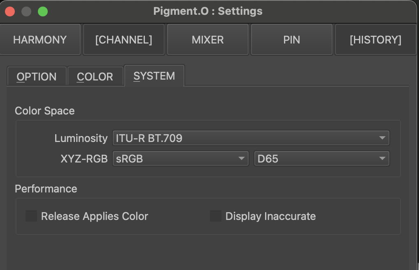Open the D65 illuminant dropdown

click(x=322, y=159)
